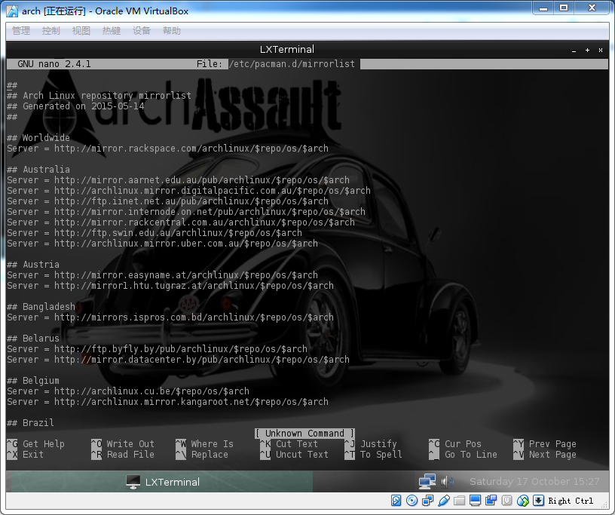
Task: Click the Unknown Command status message
Action: [304, 434]
